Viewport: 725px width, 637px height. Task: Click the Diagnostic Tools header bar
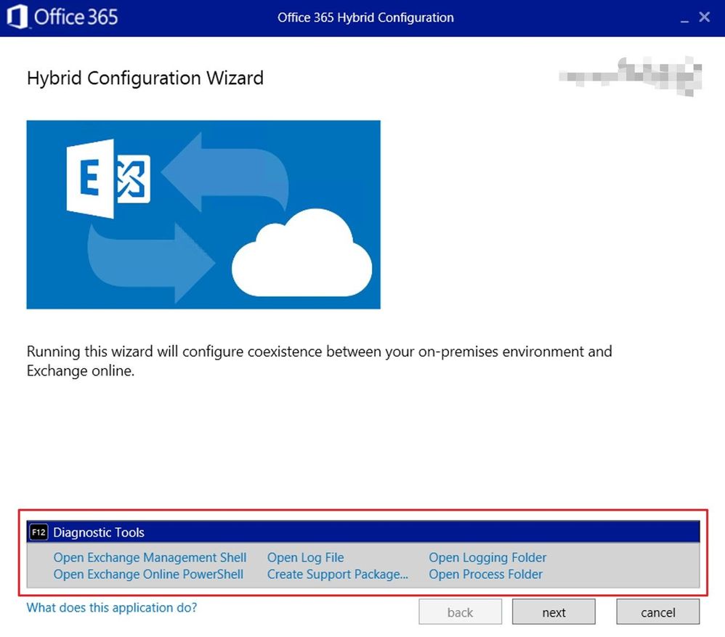coord(363,532)
